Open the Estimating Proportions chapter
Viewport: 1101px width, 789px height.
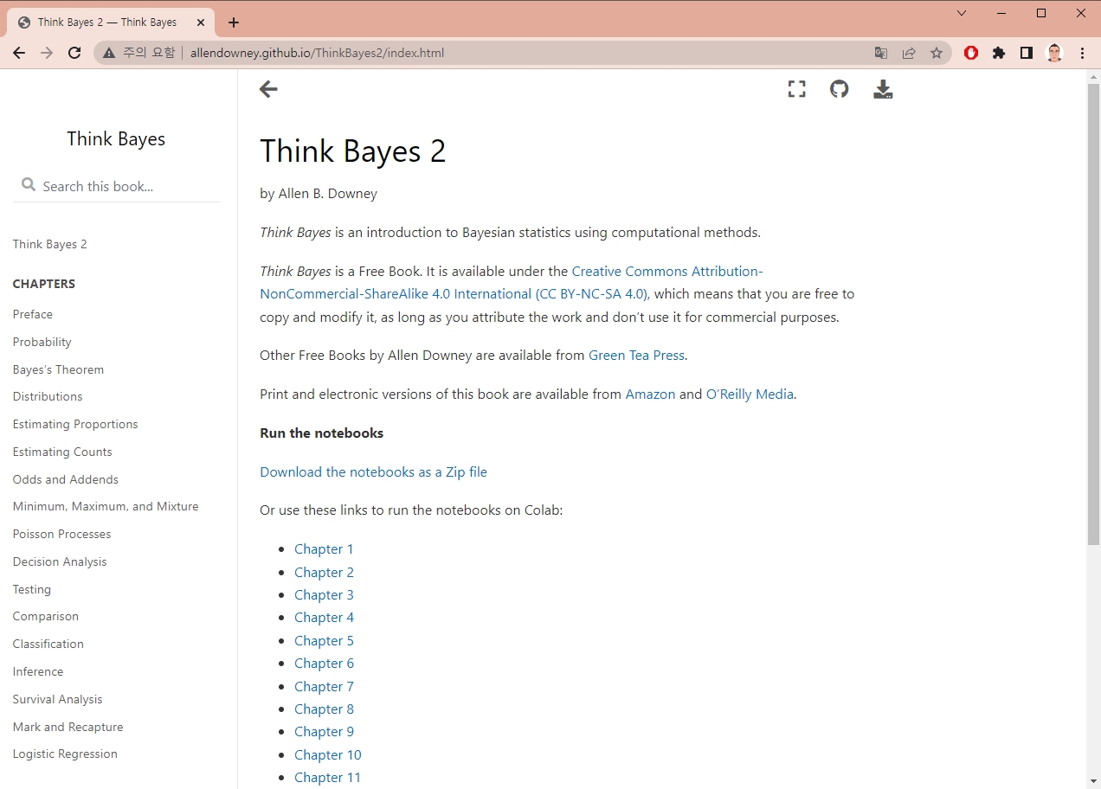(75, 424)
